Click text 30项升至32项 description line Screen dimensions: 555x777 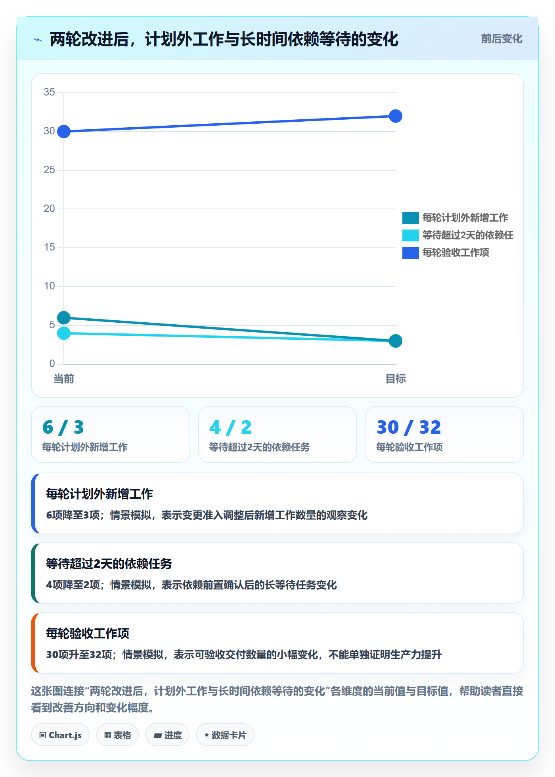coord(244,655)
